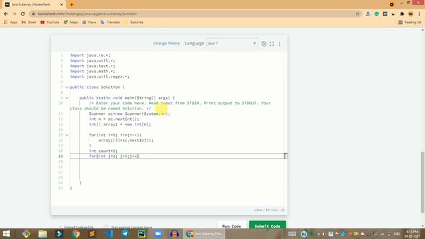This screenshot has height=239, width=425.
Task: Click the green Grammarly extension icon
Action: (377, 14)
